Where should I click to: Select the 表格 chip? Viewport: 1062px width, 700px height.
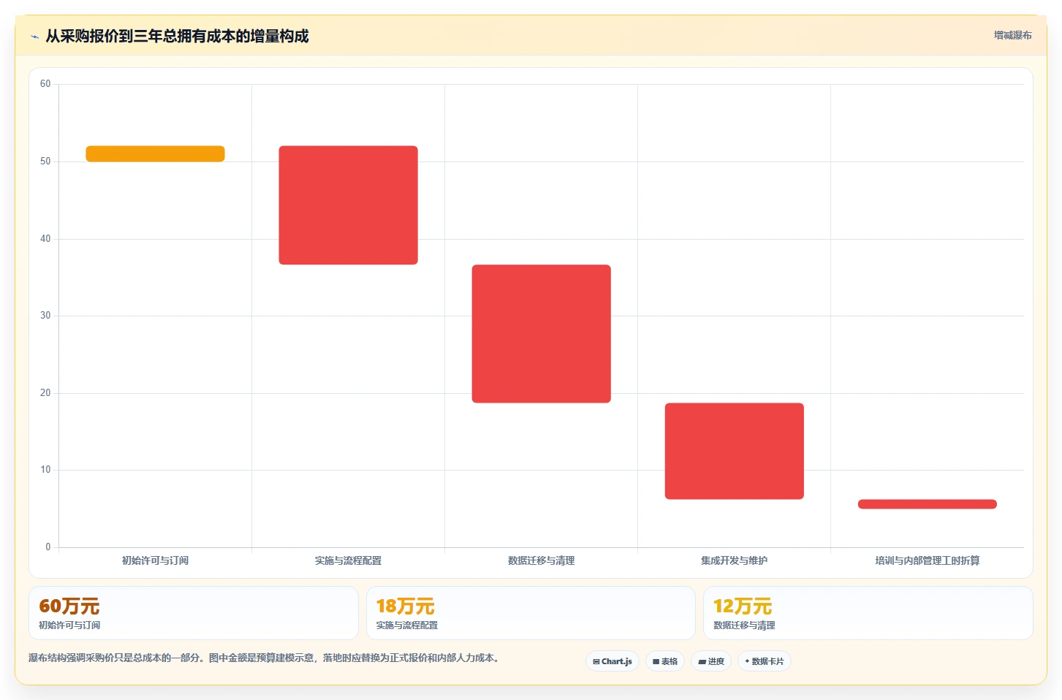(665, 661)
